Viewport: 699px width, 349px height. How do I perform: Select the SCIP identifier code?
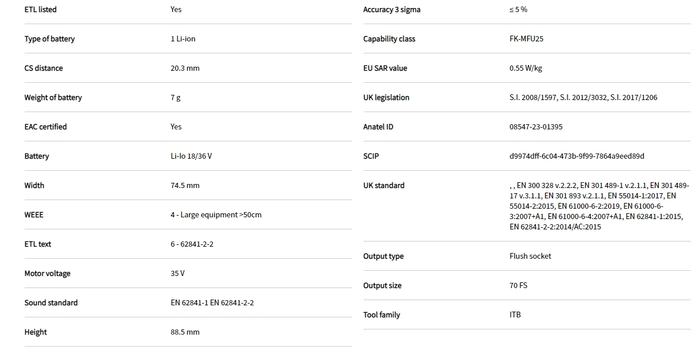[x=577, y=156]
